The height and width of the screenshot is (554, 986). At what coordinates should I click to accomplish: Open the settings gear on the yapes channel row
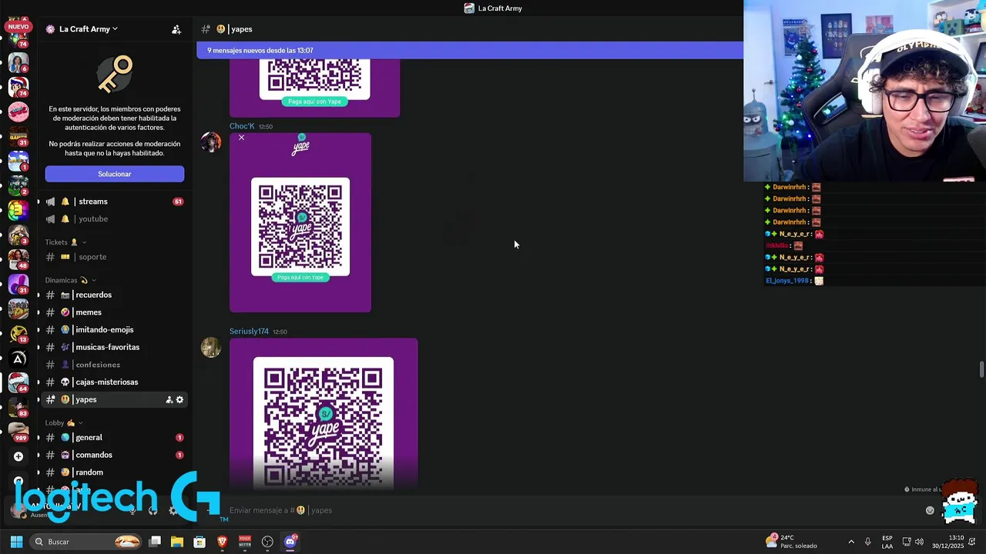179,399
